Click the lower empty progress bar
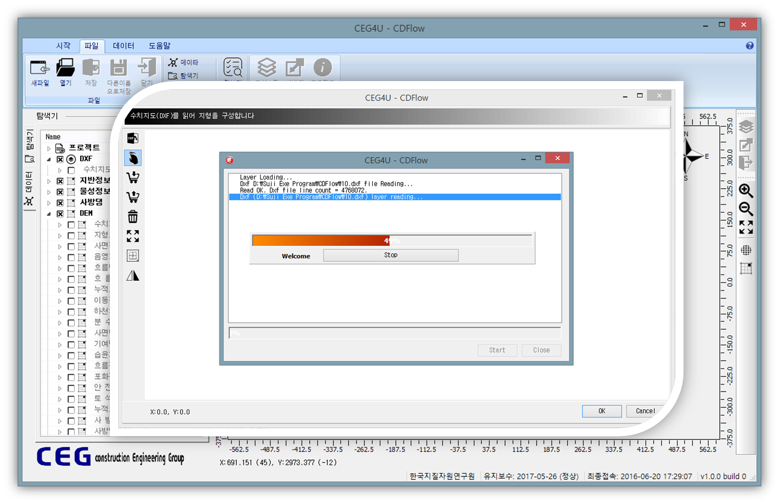 click(x=395, y=333)
